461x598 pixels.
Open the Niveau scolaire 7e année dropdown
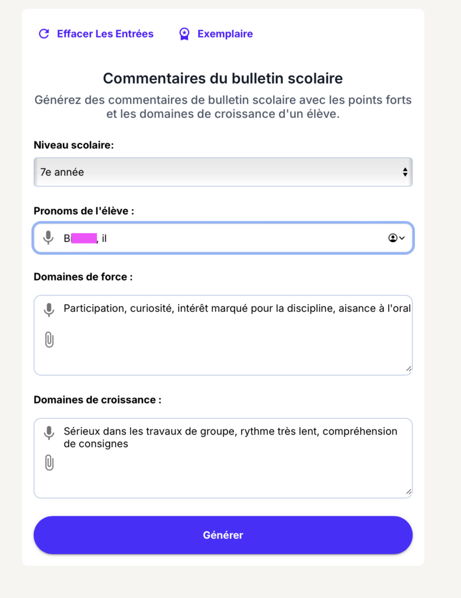[x=223, y=172]
